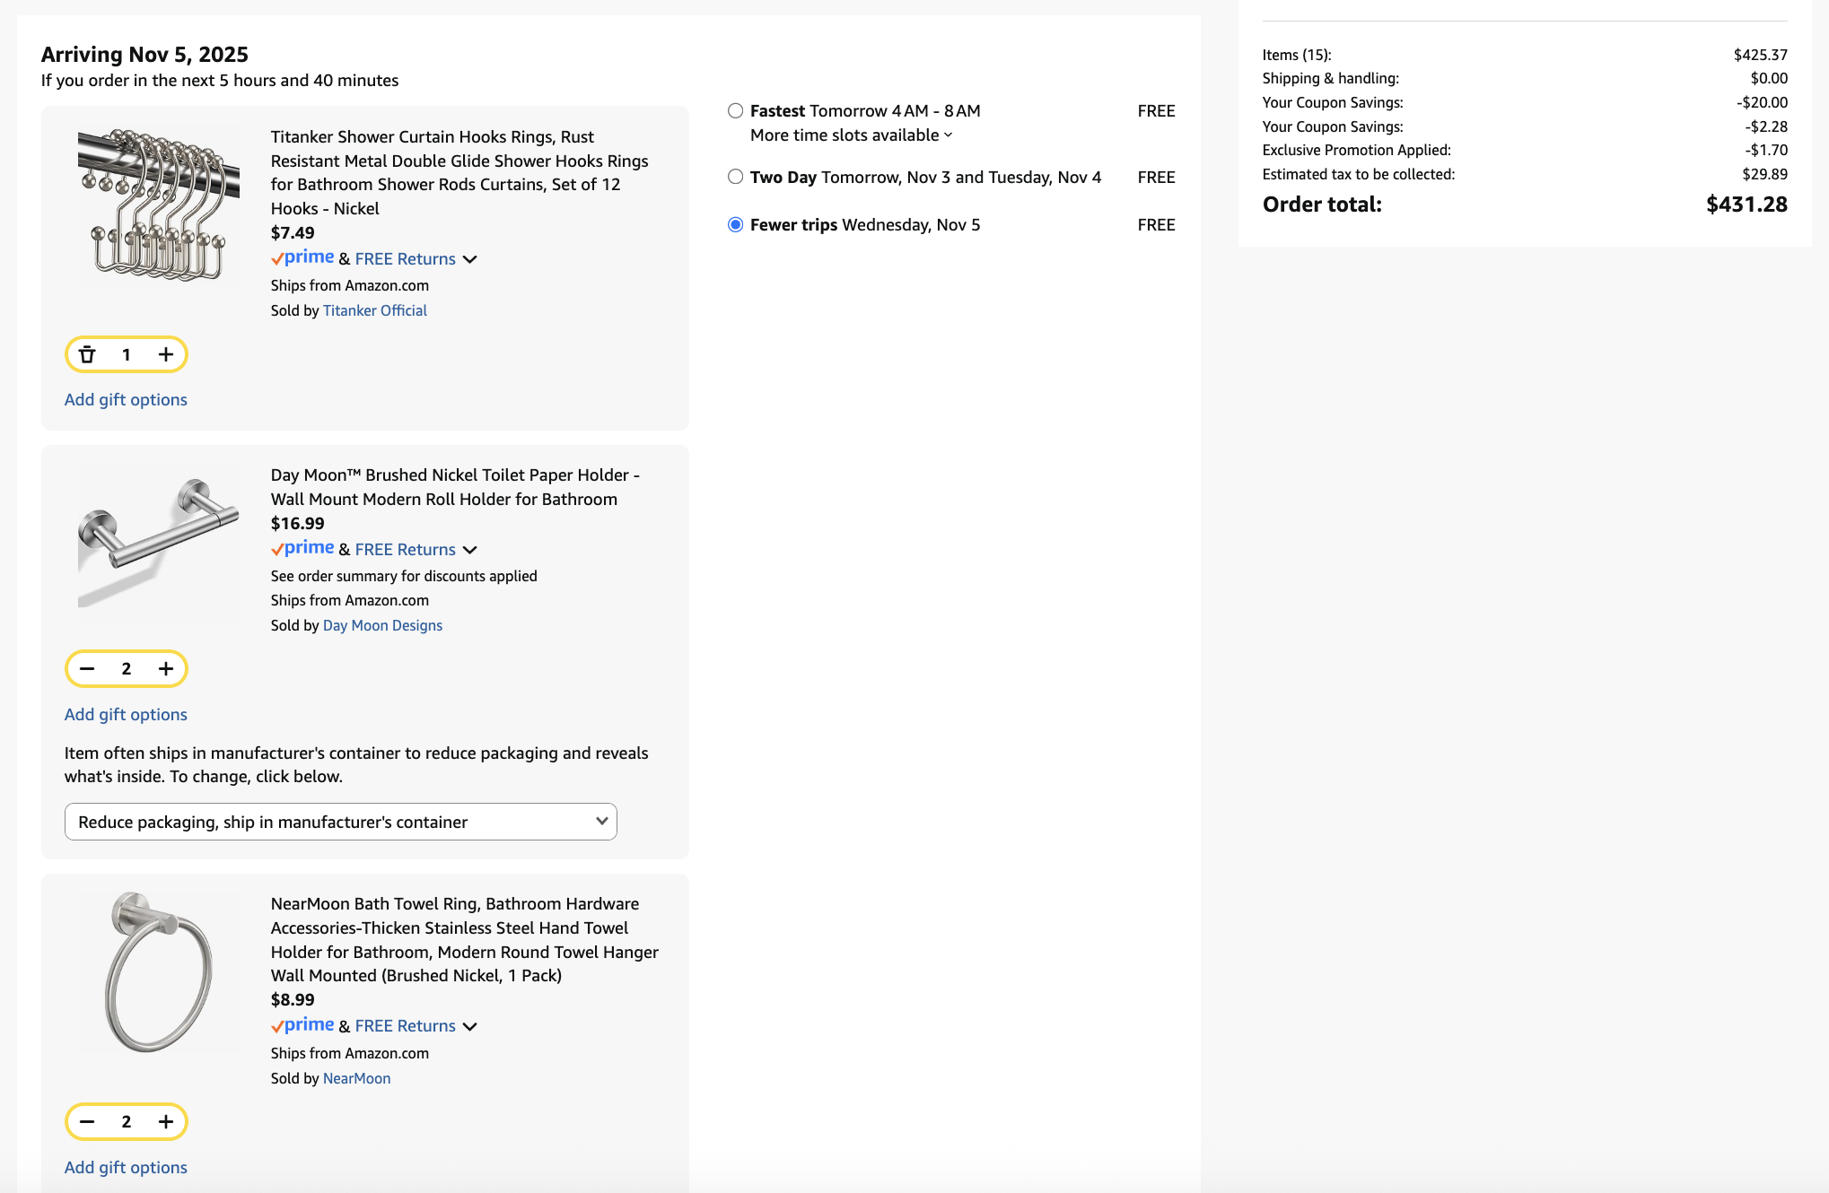Viewport: 1829px width, 1193px height.
Task: Increase NearMoon towel ring quantity
Action: coord(166,1122)
